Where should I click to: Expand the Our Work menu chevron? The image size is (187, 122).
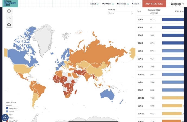(113, 4)
